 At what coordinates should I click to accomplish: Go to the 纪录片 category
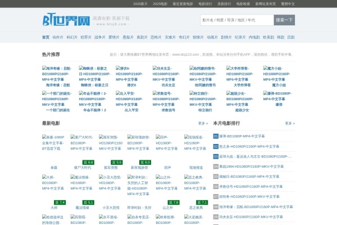pyautogui.click(x=240, y=37)
